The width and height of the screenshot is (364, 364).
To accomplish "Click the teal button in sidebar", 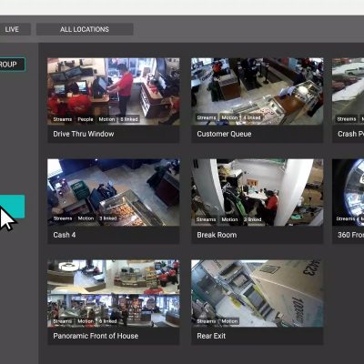I will tap(12, 207).
